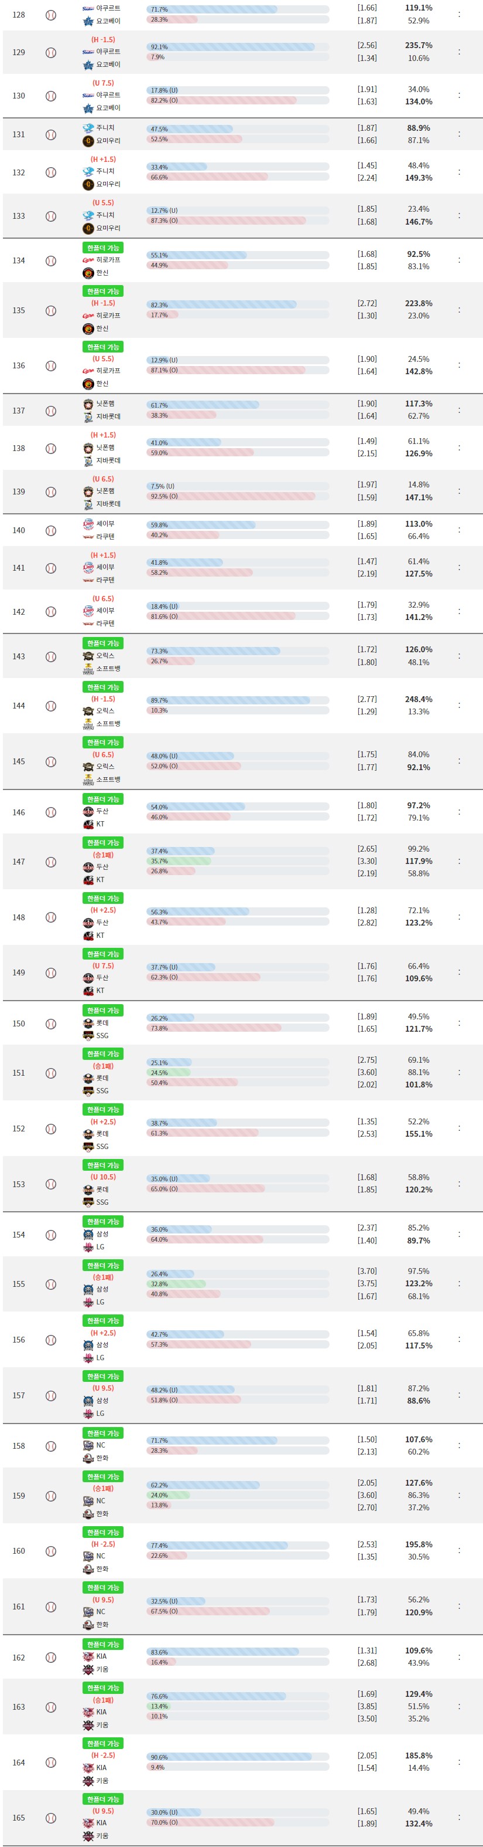The width and height of the screenshot is (483, 1847).
Task: Open the three-dot menu for row 134
Action: coord(458,260)
